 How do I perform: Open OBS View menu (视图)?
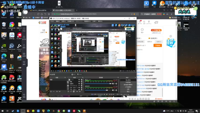(63, 21)
